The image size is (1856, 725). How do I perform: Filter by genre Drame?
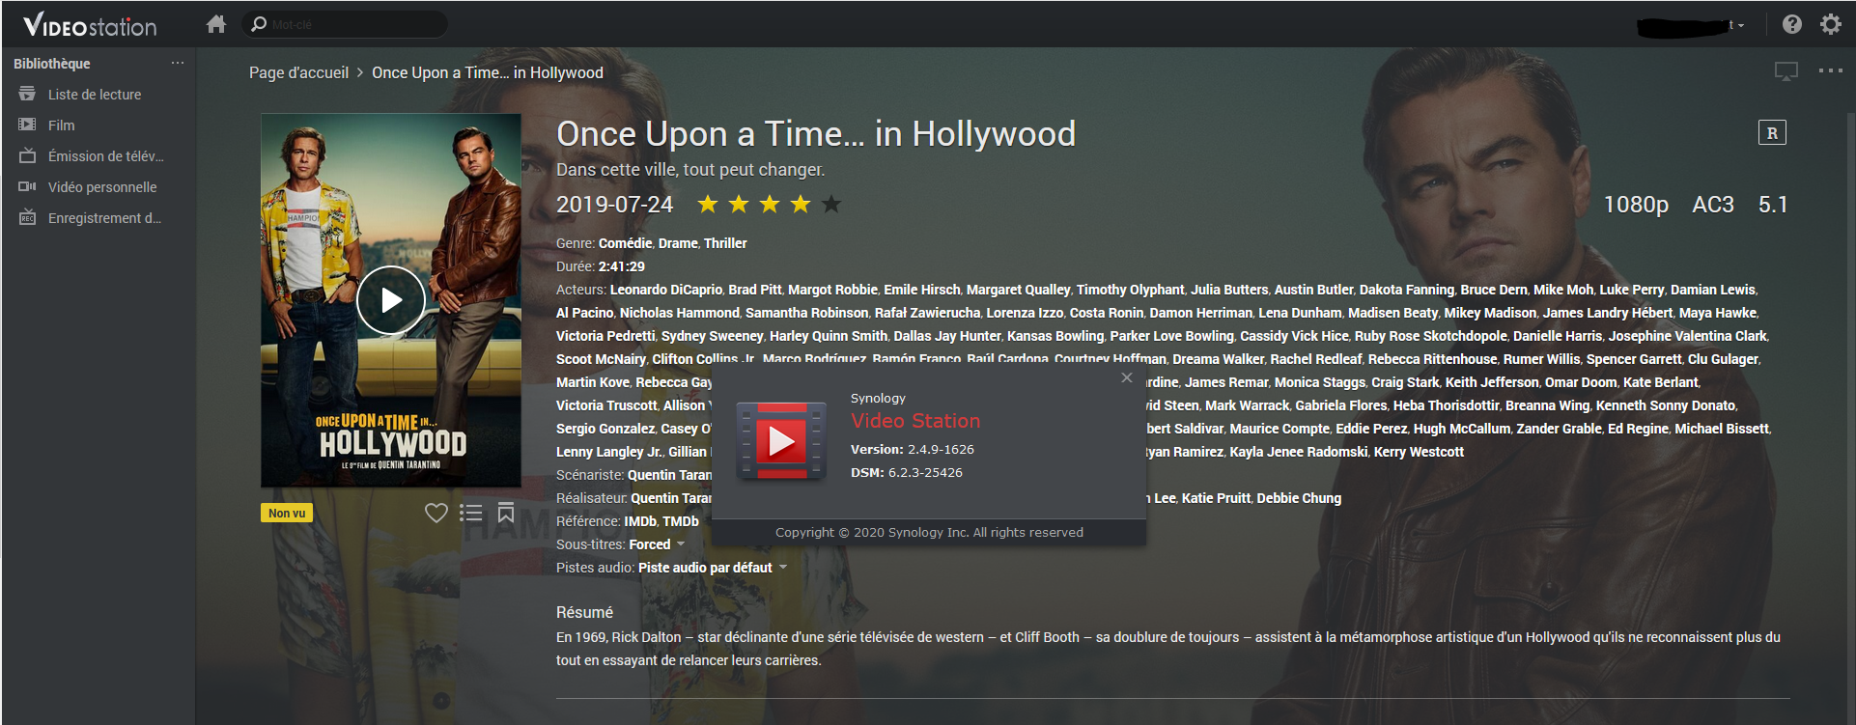[678, 243]
